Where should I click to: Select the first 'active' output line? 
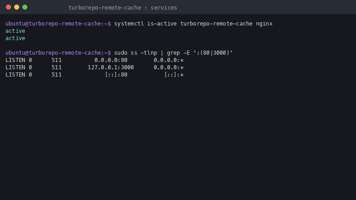(x=15, y=31)
